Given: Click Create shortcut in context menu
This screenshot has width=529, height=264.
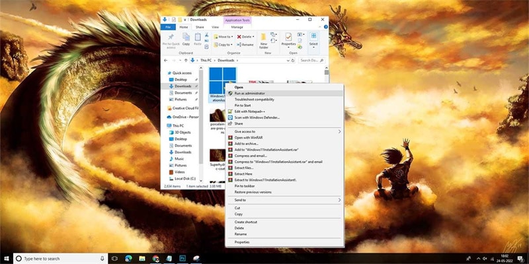Looking at the screenshot, I should [285, 222].
